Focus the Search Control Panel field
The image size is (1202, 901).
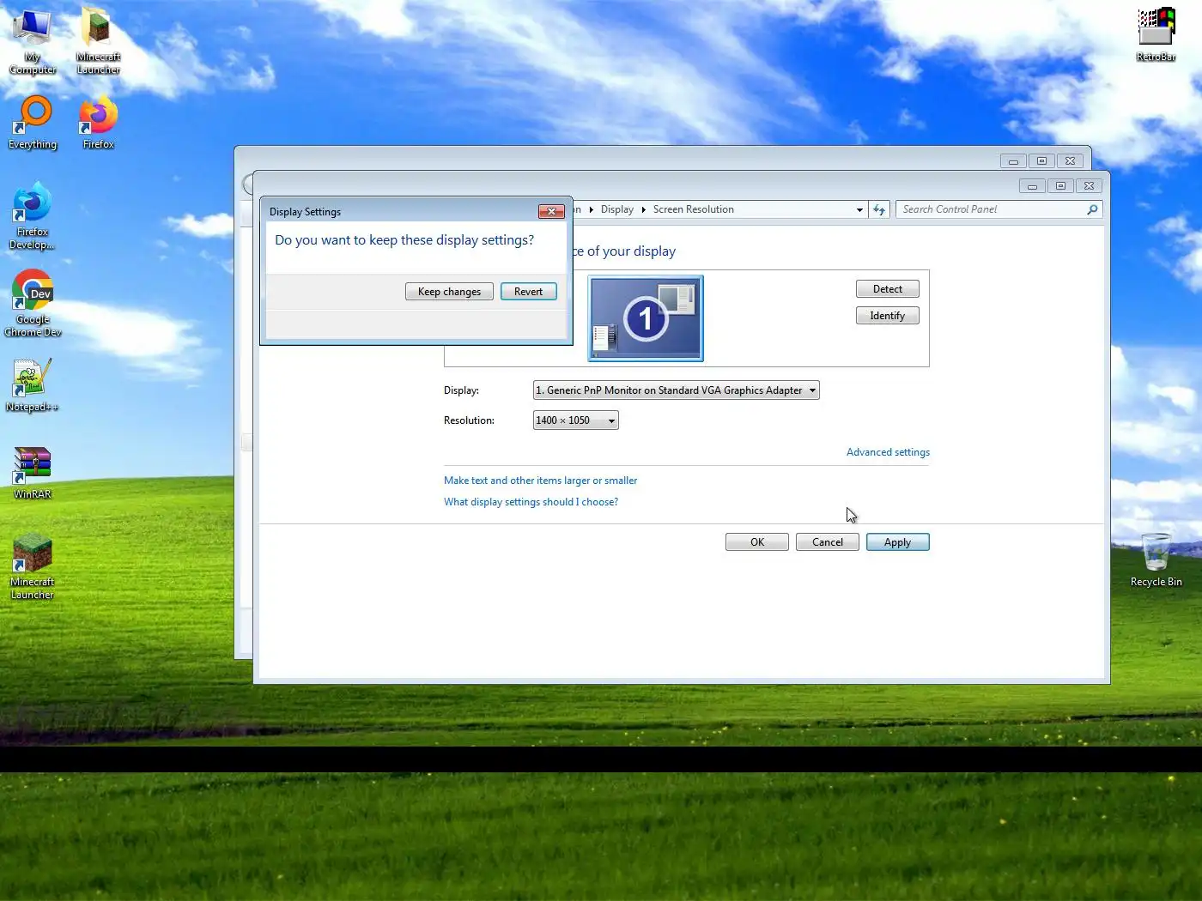coord(990,209)
